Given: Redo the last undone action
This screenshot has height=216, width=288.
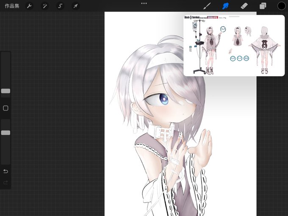Looking at the screenshot, I should 6,183.
